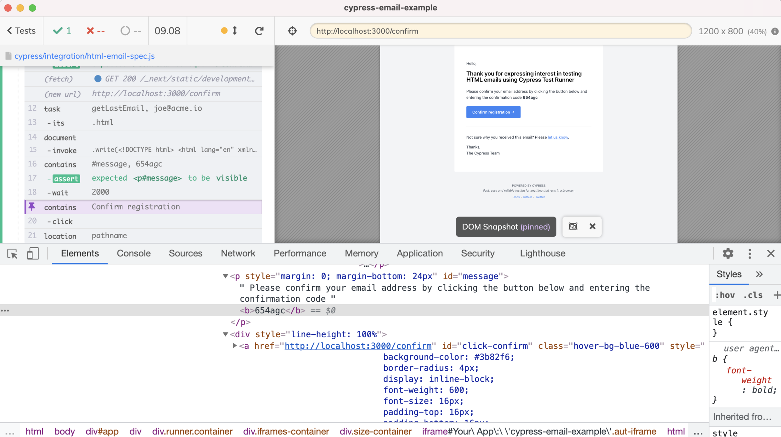Toggle snapshot highlights icon next to DOM Snapshot
Image resolution: width=781 pixels, height=437 pixels.
(x=573, y=227)
